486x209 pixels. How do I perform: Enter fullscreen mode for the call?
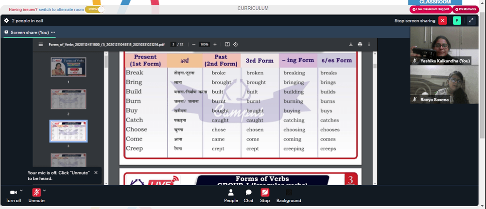[x=471, y=21]
